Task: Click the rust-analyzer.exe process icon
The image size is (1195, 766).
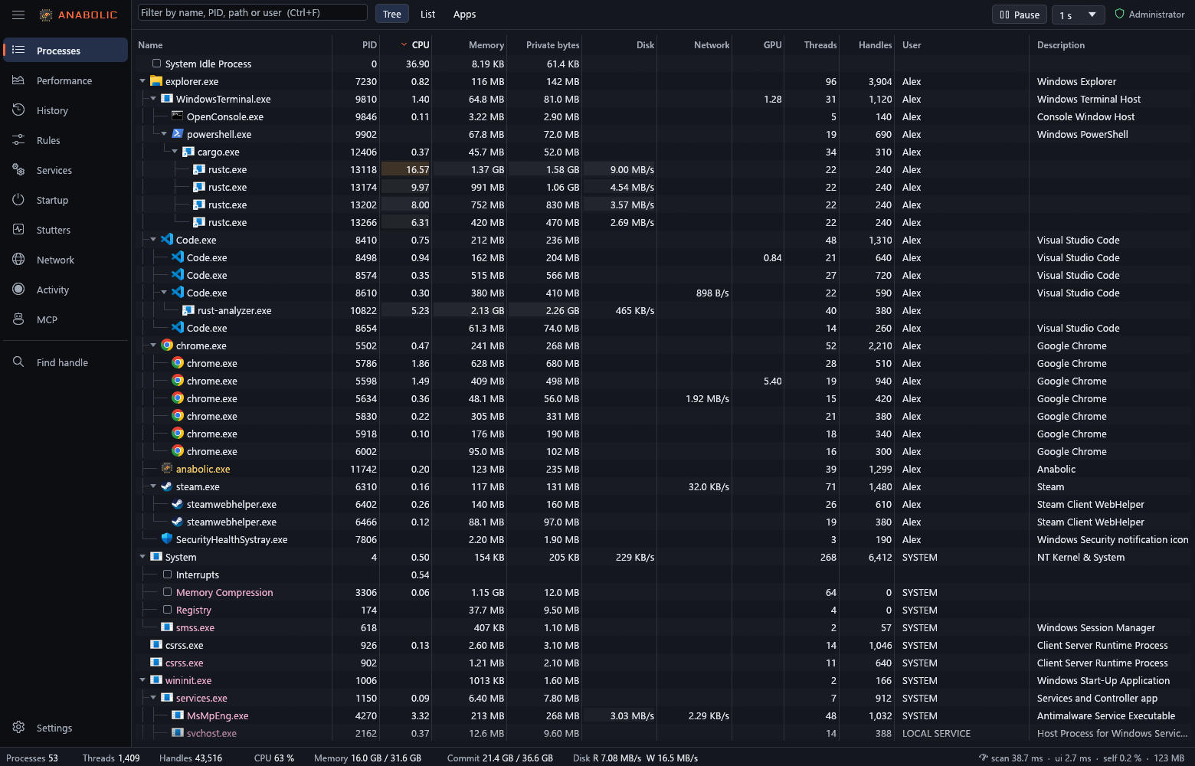Action: pos(188,310)
